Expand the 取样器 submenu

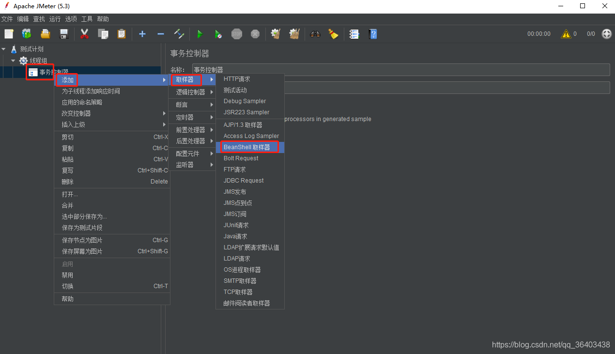pyautogui.click(x=192, y=79)
